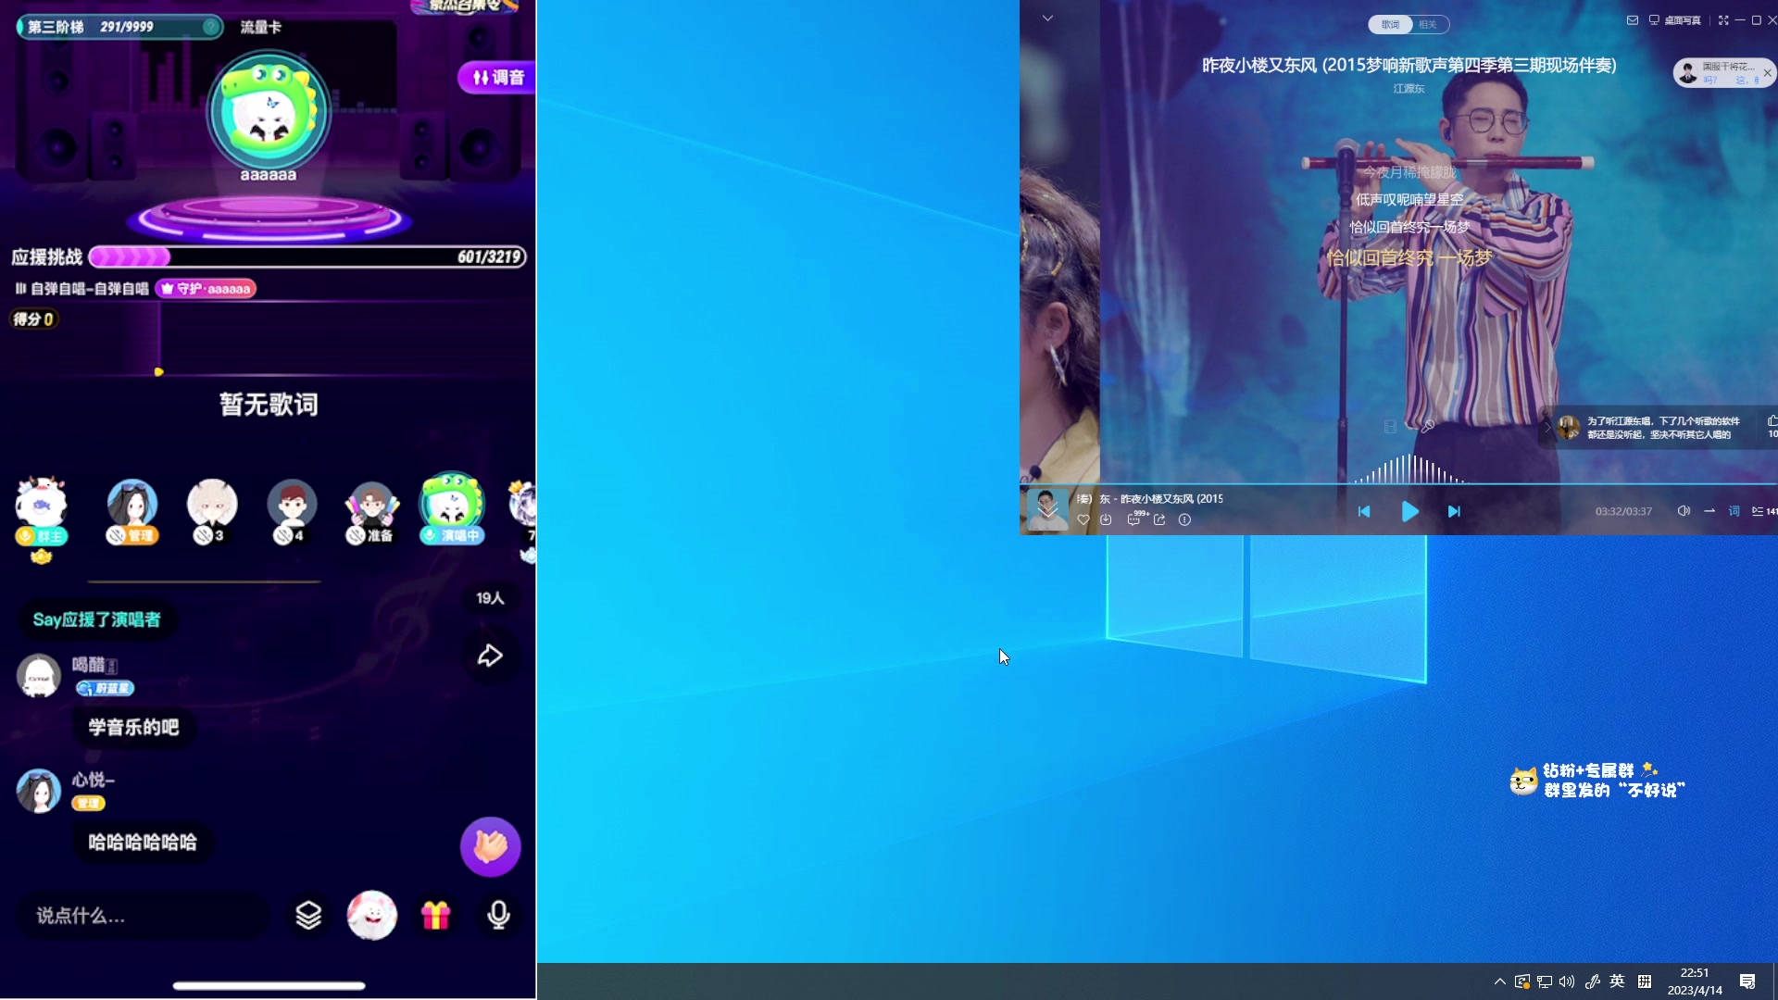Open mini-player with the arrow next to volume
This screenshot has height=1000, width=1778.
tap(1709, 510)
